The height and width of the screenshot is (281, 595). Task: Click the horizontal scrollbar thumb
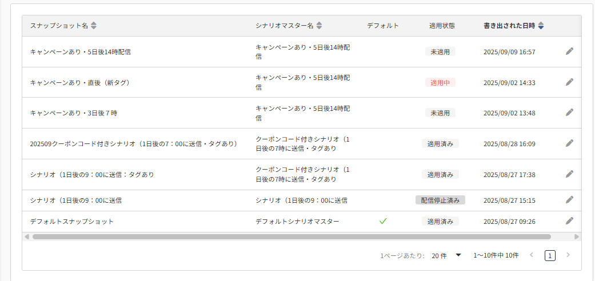click(x=291, y=236)
